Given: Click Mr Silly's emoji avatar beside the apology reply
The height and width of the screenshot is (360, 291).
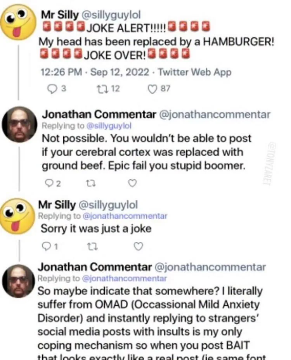Looking at the screenshot, I should 17,215.
